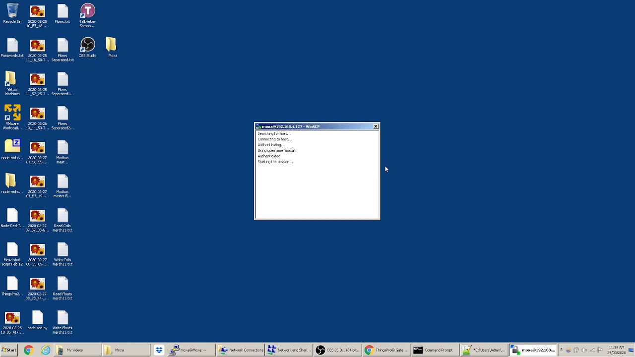Click the 'Starting the session...' log line

pos(275,162)
